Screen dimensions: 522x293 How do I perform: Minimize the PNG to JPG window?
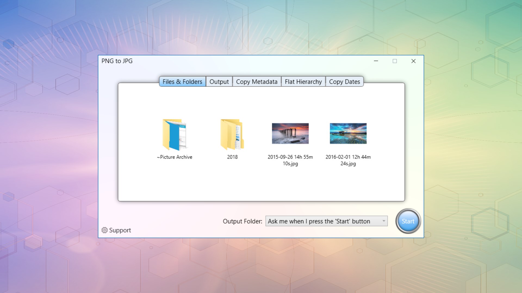click(x=376, y=61)
